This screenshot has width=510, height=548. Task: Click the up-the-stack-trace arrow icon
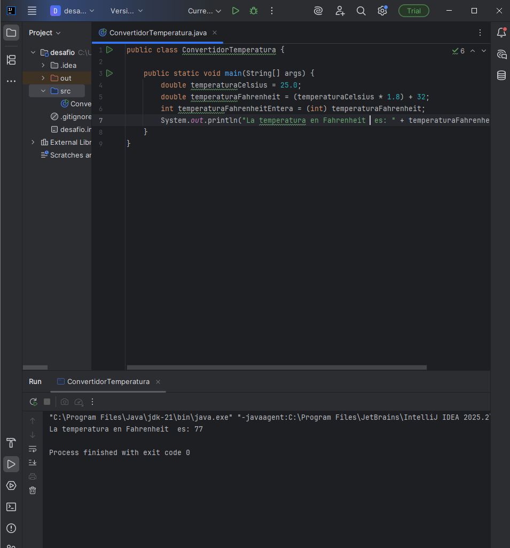point(33,421)
